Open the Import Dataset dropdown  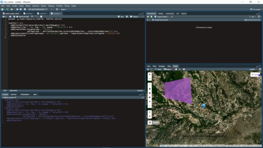click(161, 16)
